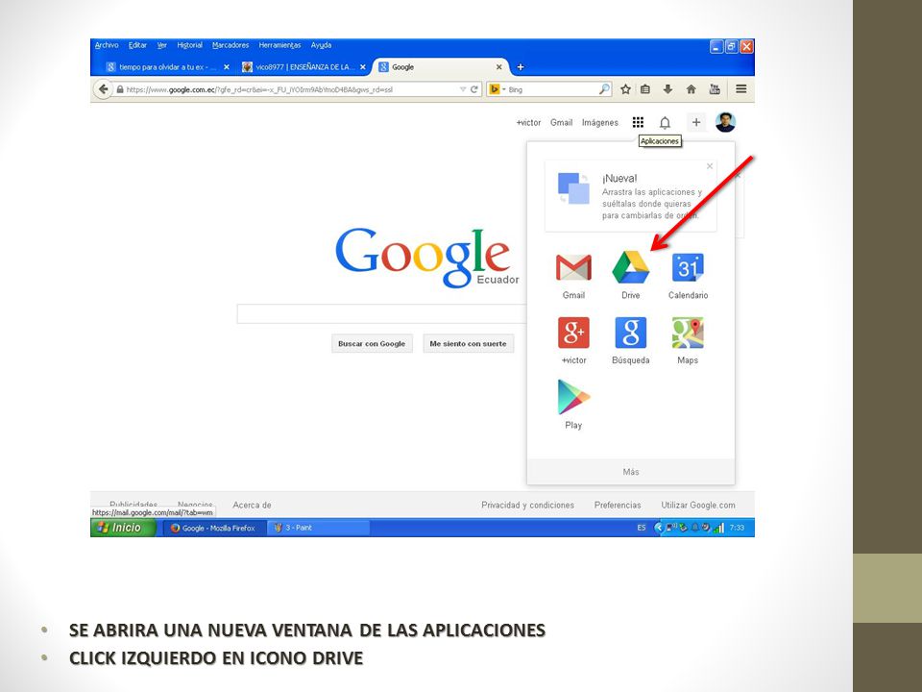Image resolution: width=922 pixels, height=692 pixels.
Task: Expand the URL bar history dropdown
Action: [463, 89]
